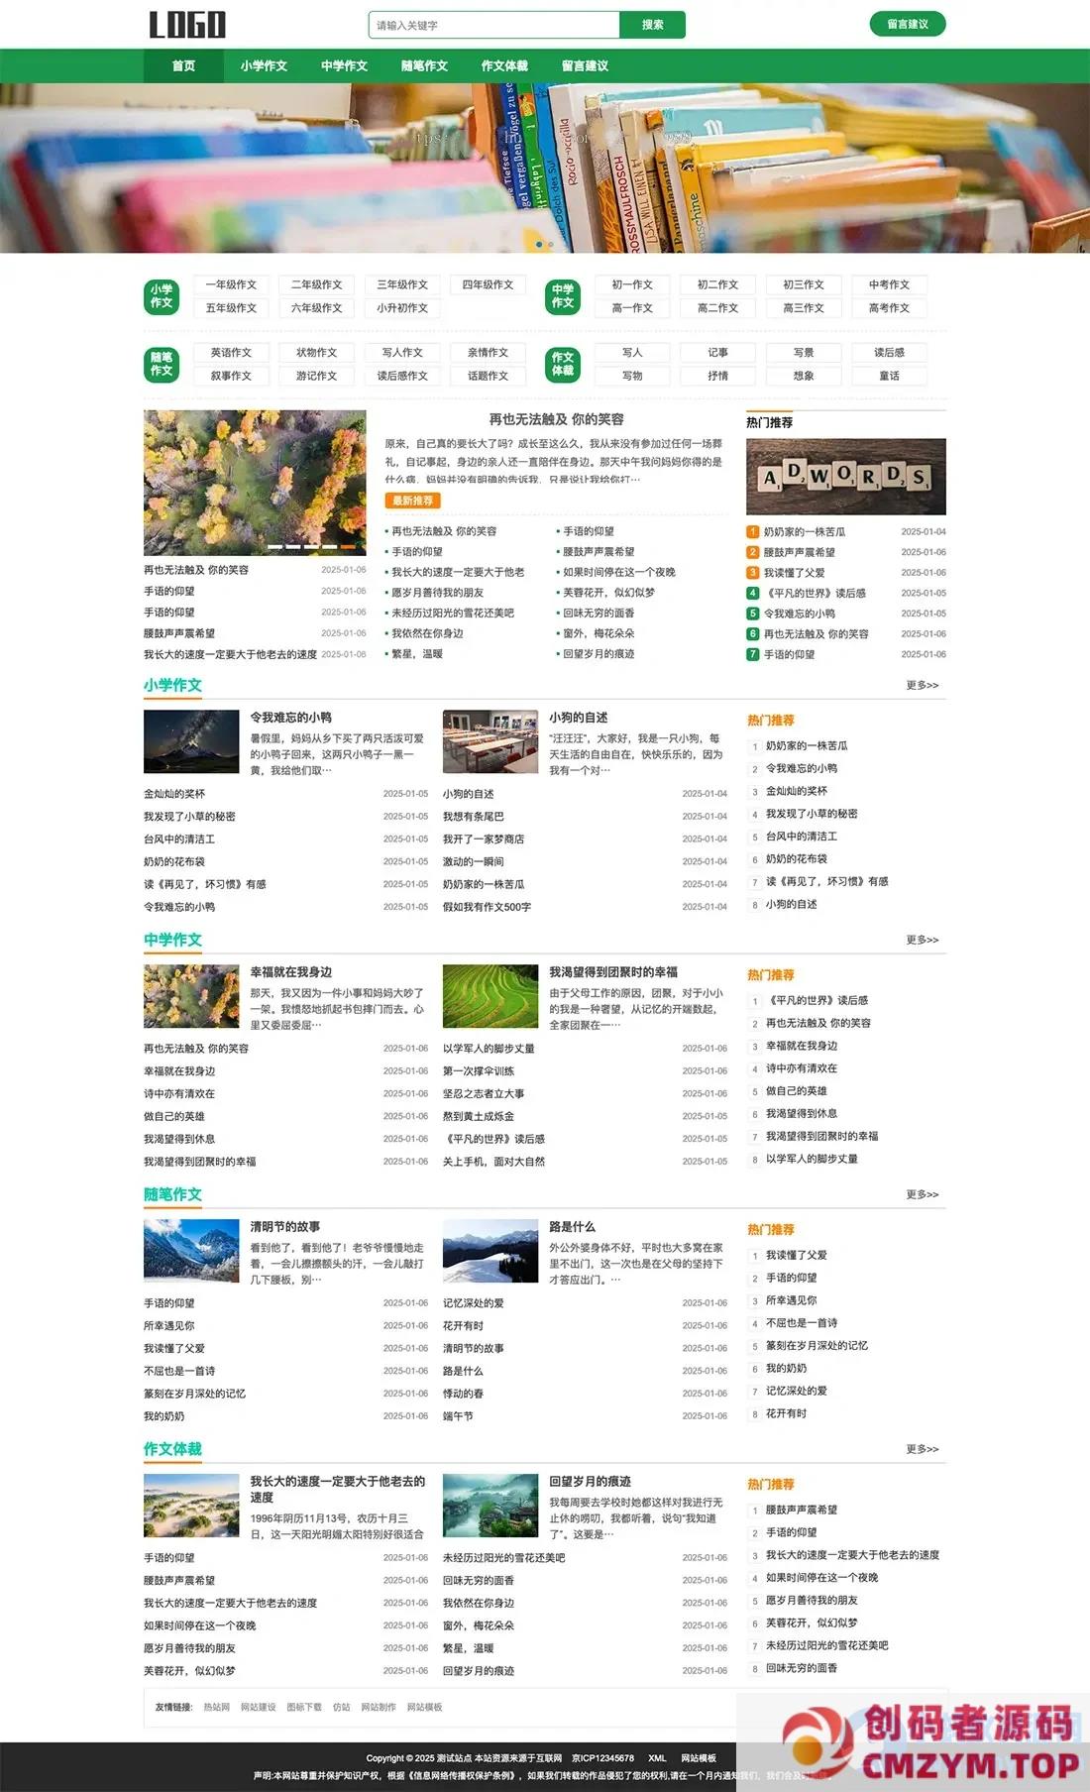
Task: Click the green 随笔作文 category badge
Action: [x=162, y=364]
